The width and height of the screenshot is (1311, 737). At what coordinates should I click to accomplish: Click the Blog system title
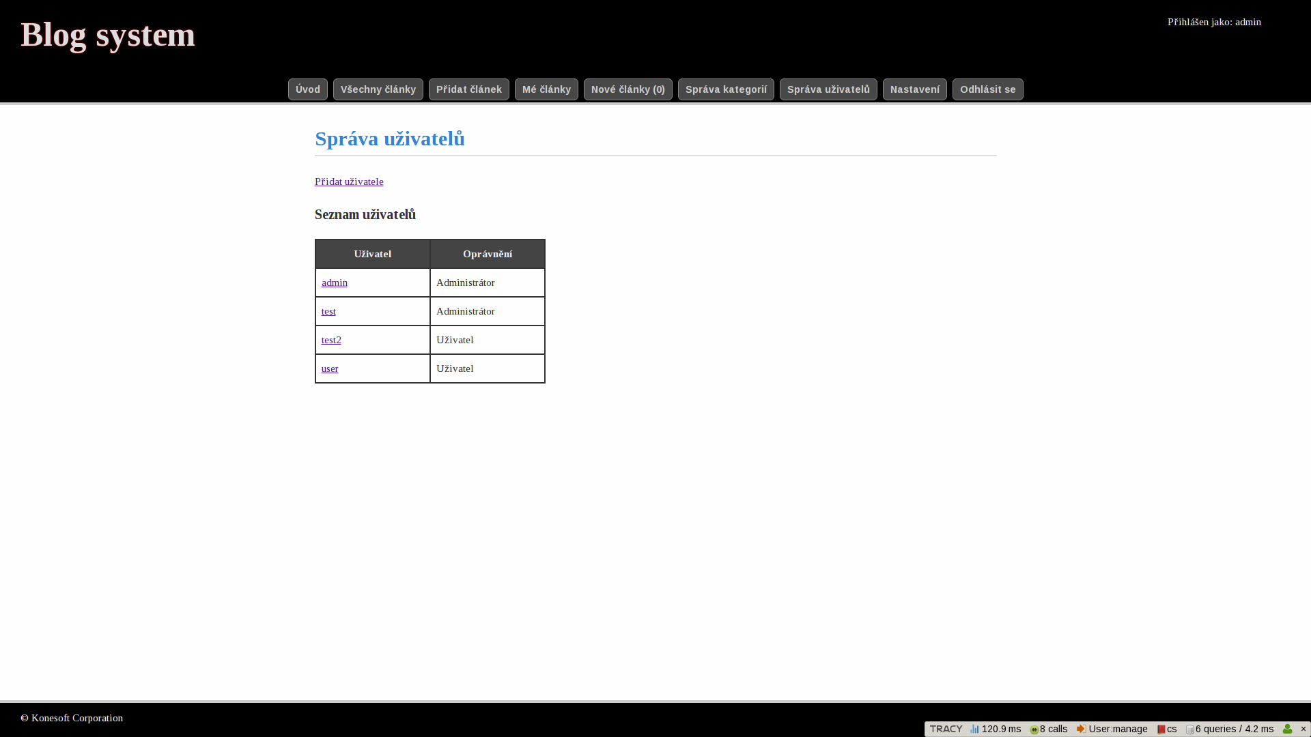pos(108,35)
